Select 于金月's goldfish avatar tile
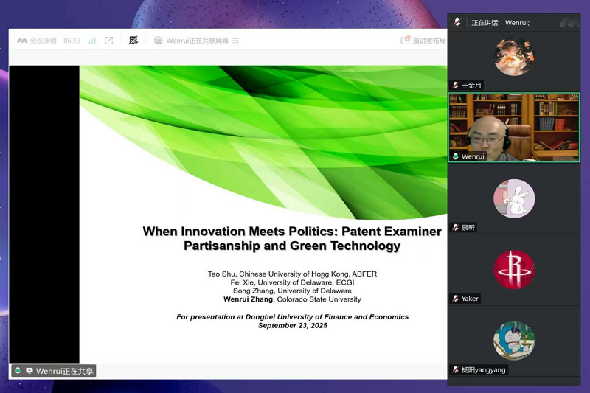590x393 pixels. coord(514,56)
